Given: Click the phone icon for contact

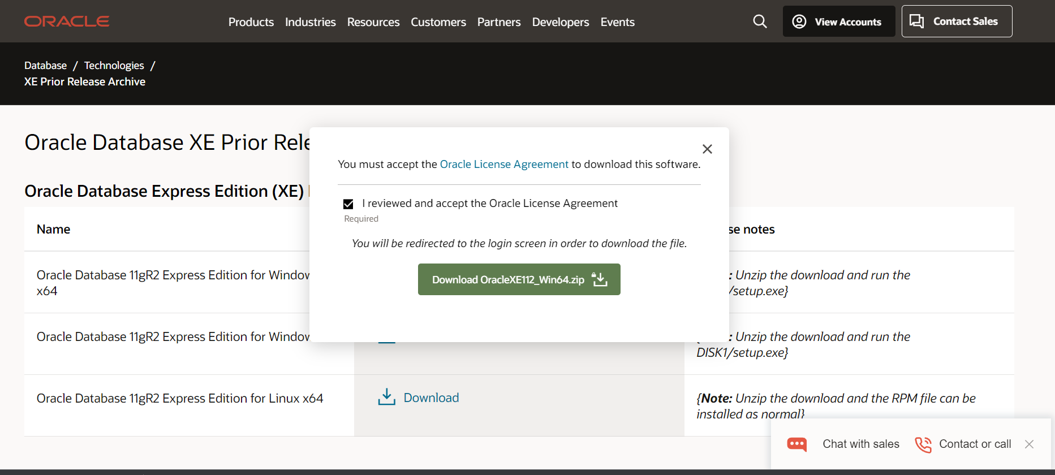Looking at the screenshot, I should click(x=923, y=444).
